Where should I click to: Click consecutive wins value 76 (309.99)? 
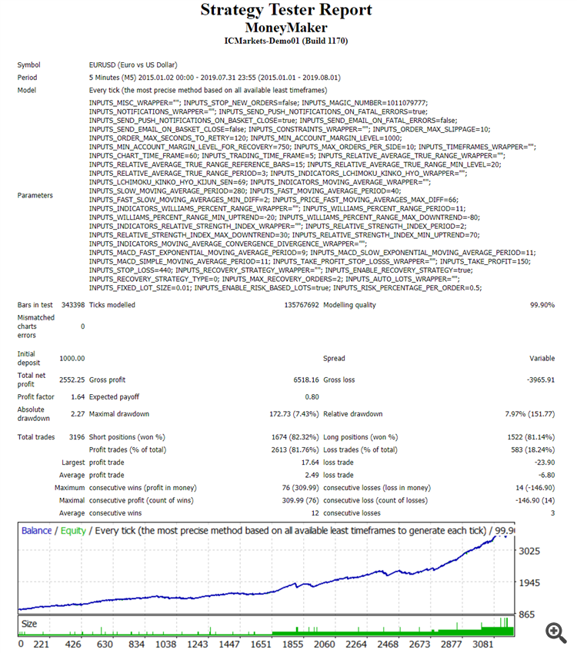(x=301, y=488)
